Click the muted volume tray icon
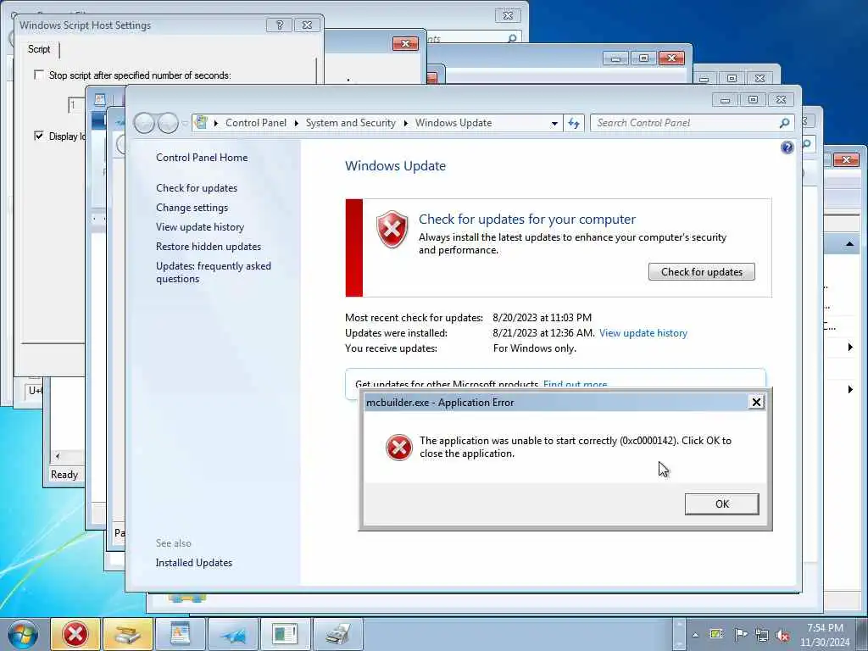Viewport: 868px width, 651px height. click(x=782, y=636)
